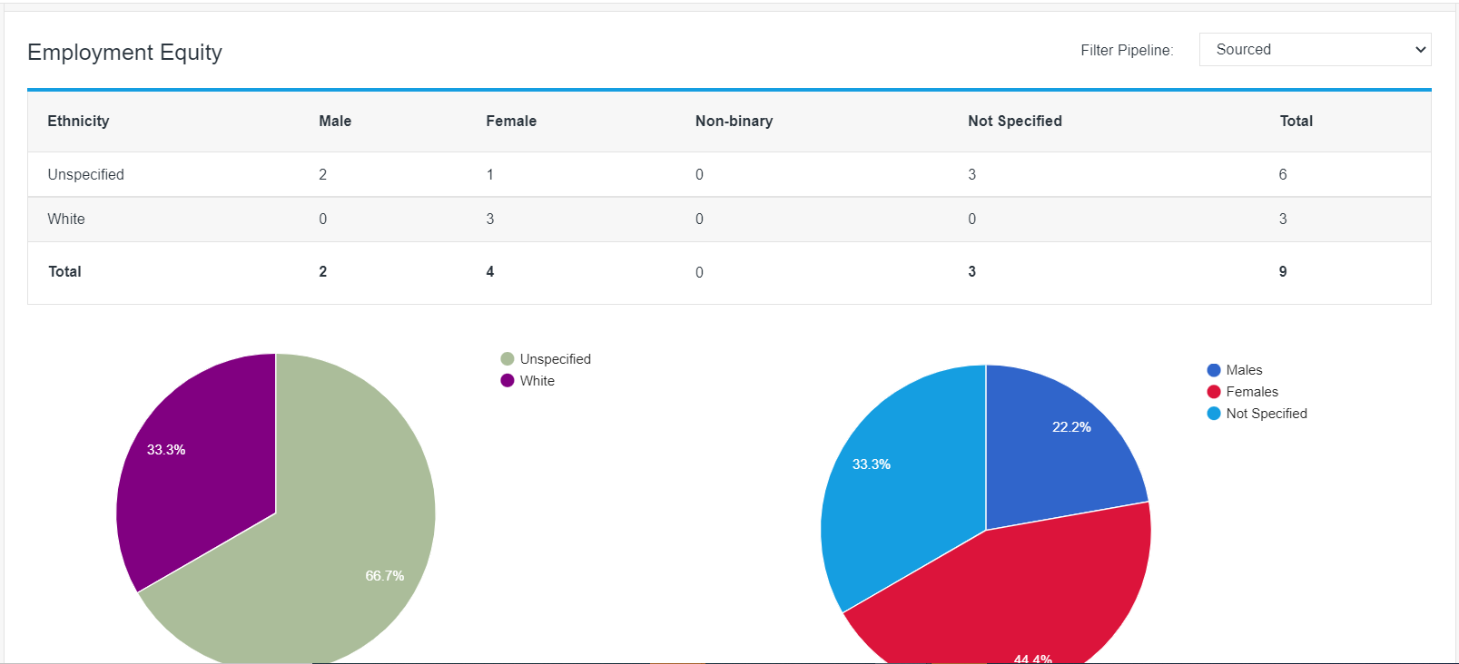Click the Ethnicity column header
Screen dimensions: 1459x664
[78, 121]
